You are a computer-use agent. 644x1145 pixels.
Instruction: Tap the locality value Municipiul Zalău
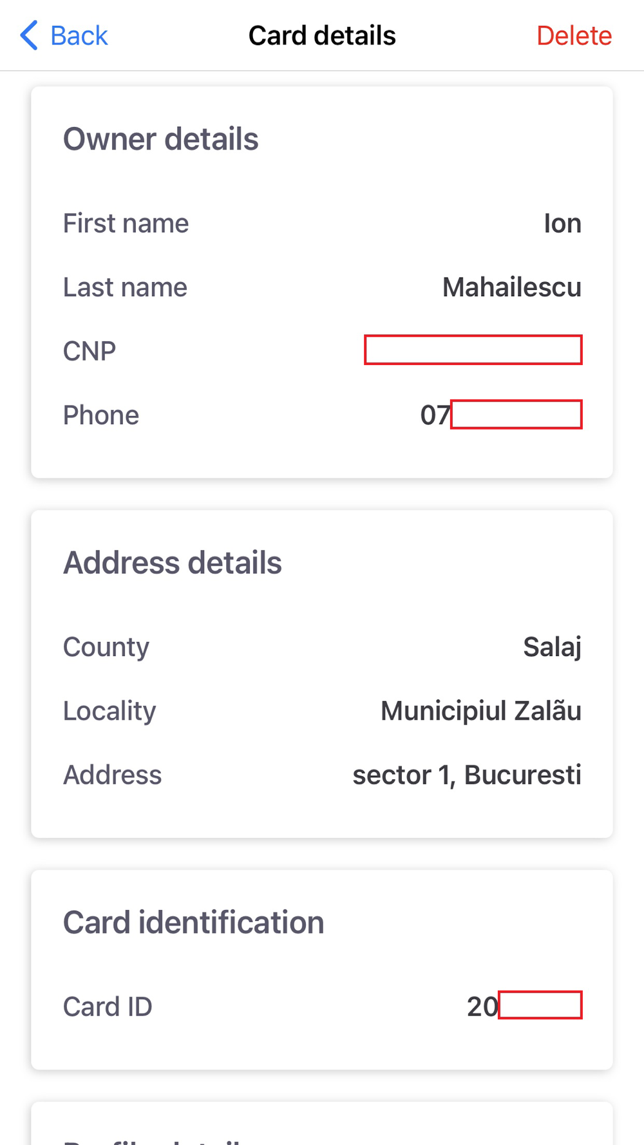[x=480, y=711]
